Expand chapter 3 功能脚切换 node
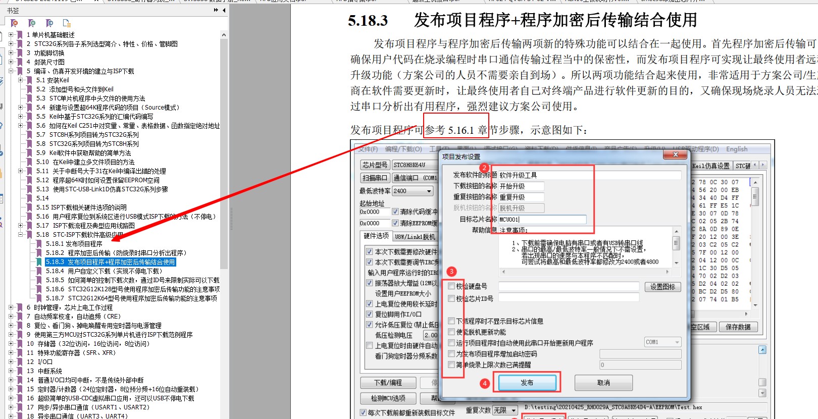Image resolution: width=818 pixels, height=419 pixels. point(11,53)
